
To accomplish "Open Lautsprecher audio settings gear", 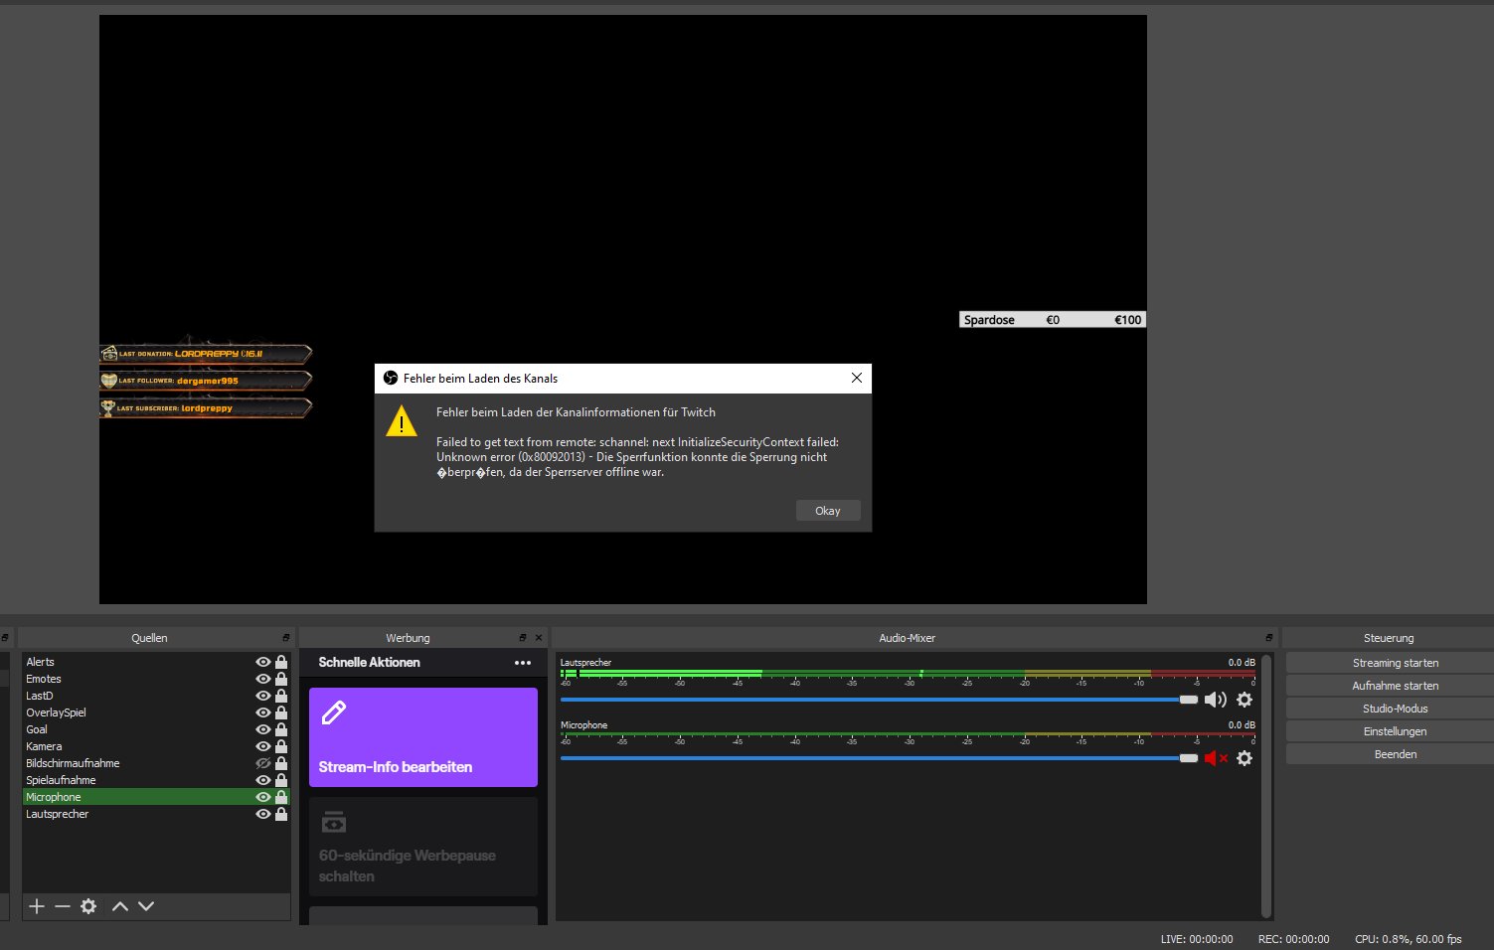I will pyautogui.click(x=1245, y=700).
